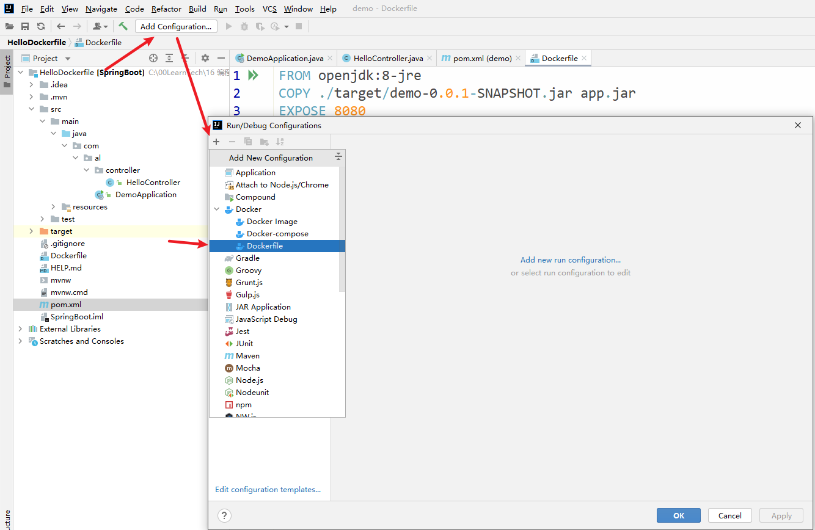Screen dimensions: 815x530
Task: Expand the External Libraries node
Action: click(x=20, y=329)
